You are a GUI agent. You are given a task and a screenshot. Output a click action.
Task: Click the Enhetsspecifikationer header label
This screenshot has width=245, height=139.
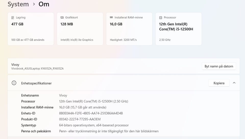[x=36, y=83]
